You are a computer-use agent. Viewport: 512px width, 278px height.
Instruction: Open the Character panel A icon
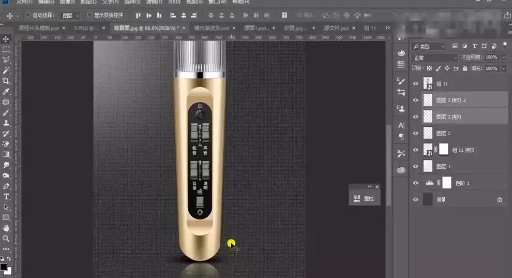coord(401,125)
